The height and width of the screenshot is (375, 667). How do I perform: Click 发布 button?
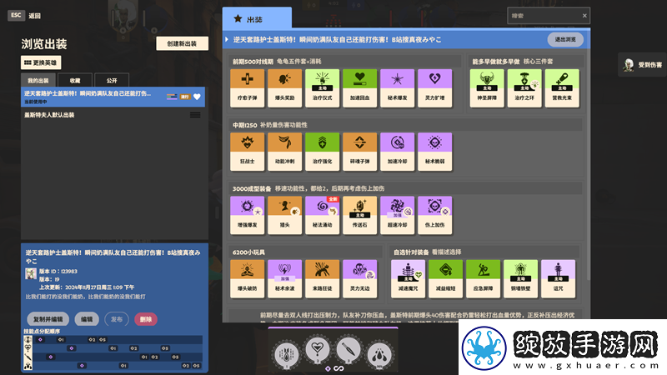point(117,319)
